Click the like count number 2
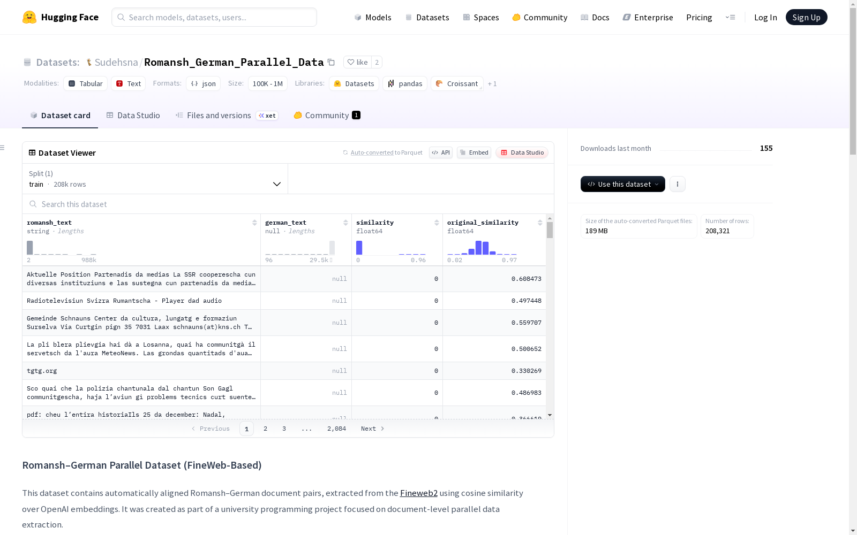Viewport: 857px width, 535px height. click(x=377, y=62)
